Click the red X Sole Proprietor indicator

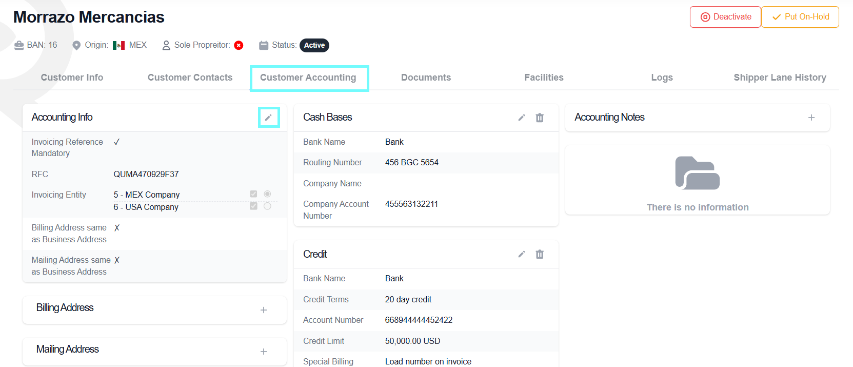(239, 45)
